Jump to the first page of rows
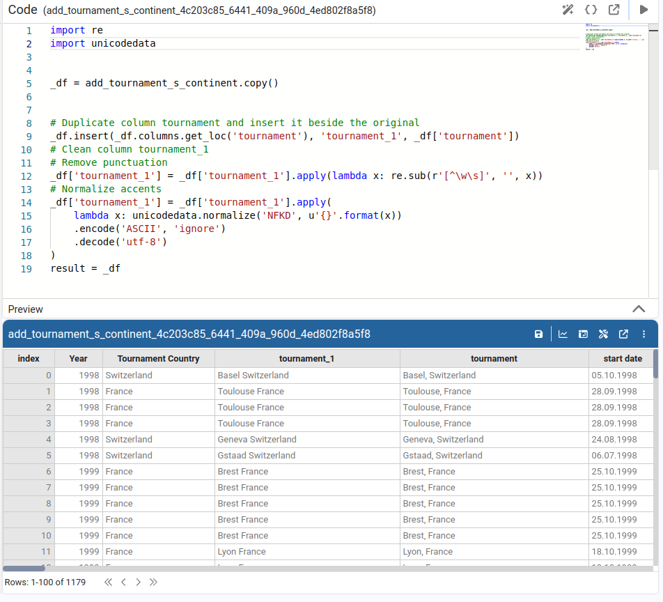663x602 pixels. [x=108, y=582]
